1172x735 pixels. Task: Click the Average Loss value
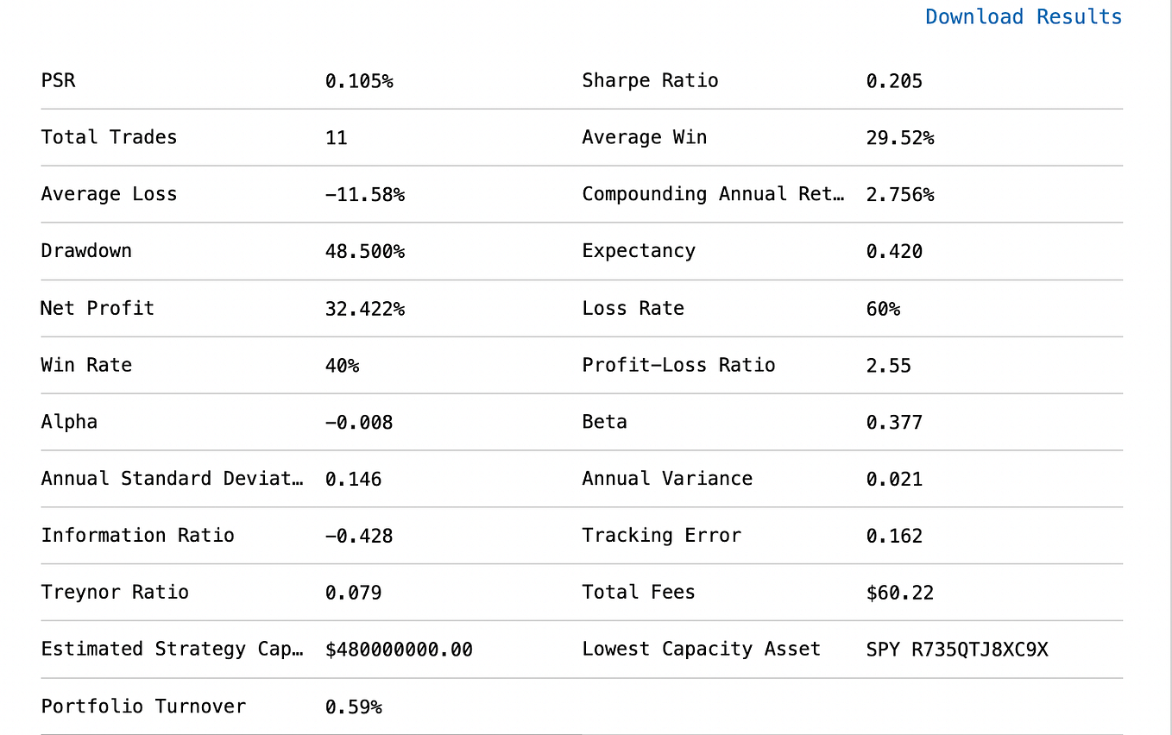[365, 194]
